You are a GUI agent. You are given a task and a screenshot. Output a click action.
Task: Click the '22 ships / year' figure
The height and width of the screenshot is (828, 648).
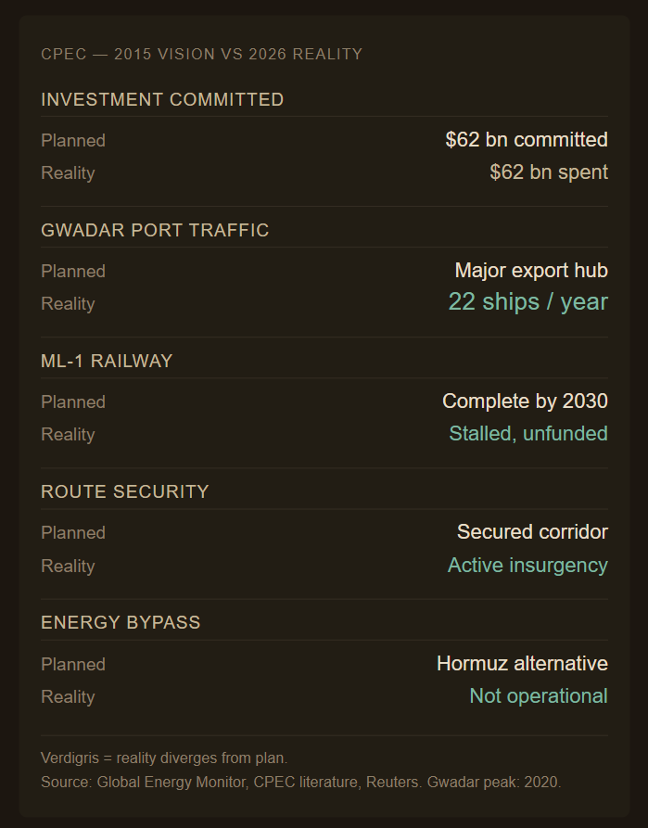(x=528, y=302)
